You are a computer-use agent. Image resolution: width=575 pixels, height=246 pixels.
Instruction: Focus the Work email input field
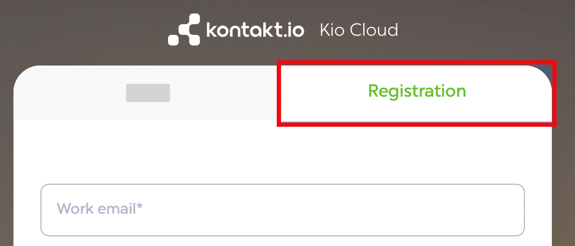282,209
